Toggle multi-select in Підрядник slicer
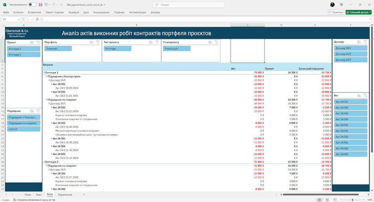Screen dimensions: 374x202 (32, 111)
